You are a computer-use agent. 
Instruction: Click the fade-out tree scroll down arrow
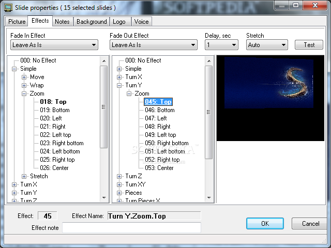tap(209, 198)
